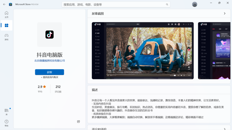Screen dimensions: 232x130
Task: Expand the 屏幕截图 section chevron
Action: coord(225,13)
